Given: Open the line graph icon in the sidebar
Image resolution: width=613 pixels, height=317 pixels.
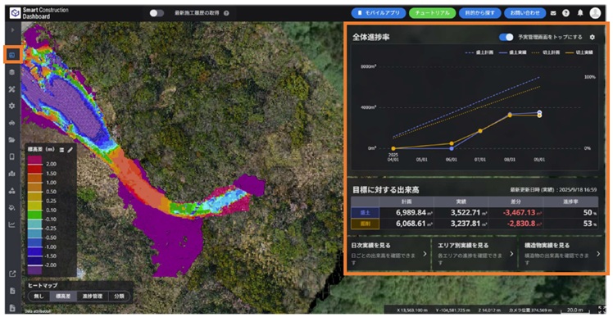Looking at the screenshot, I should [12, 224].
